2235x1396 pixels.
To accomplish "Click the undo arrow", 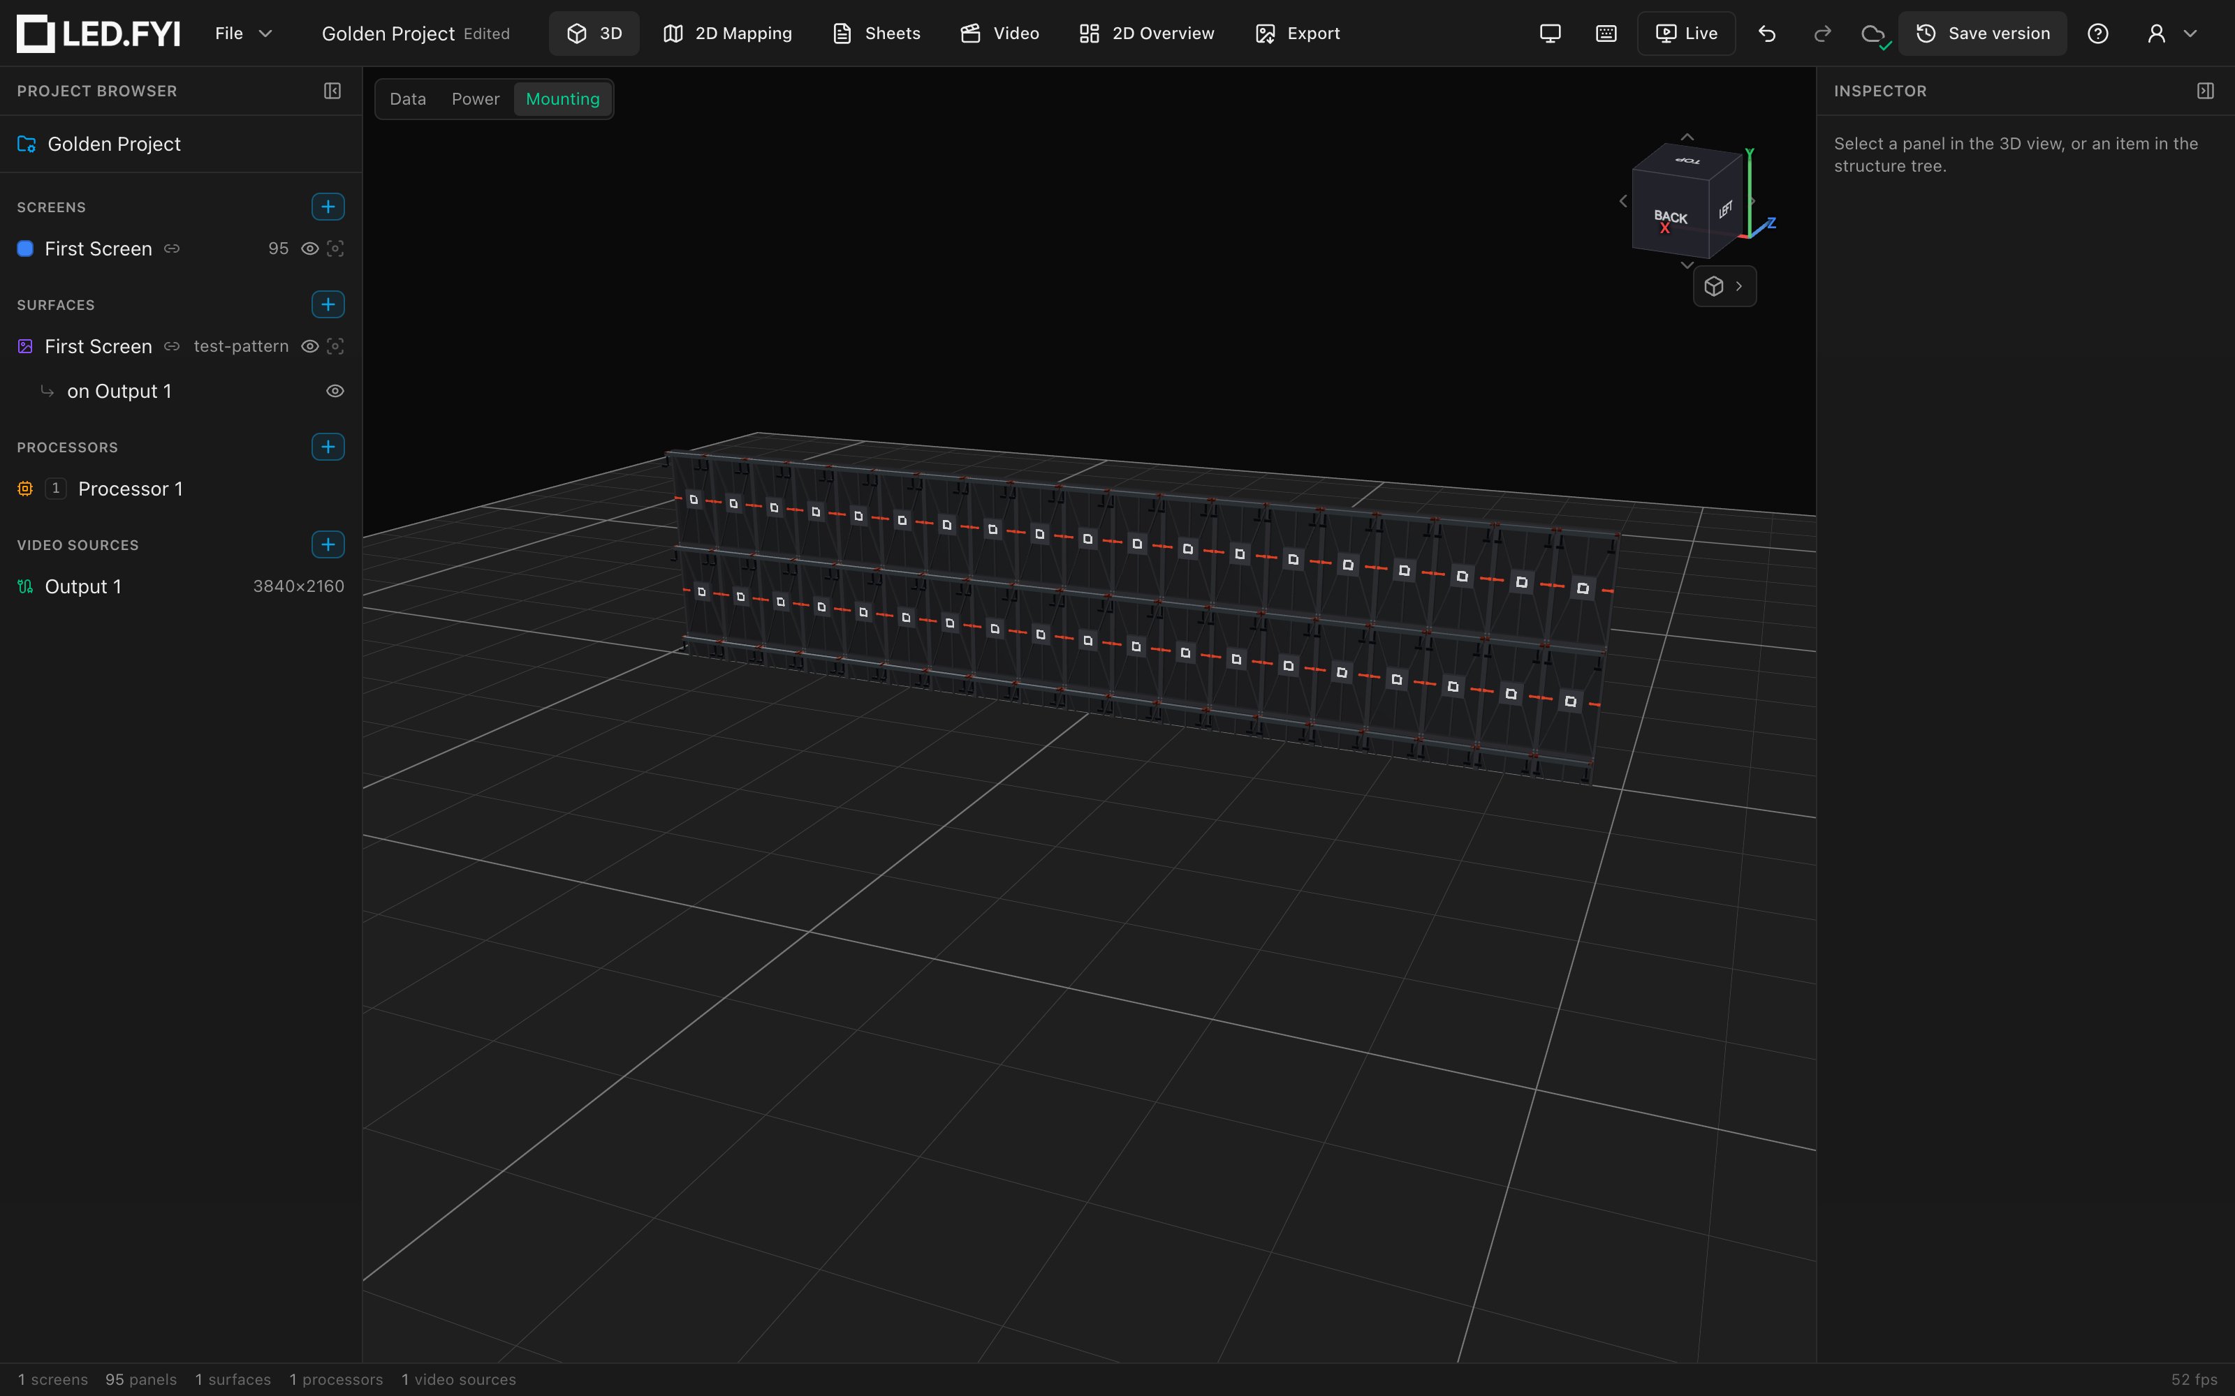I will pos(1767,34).
